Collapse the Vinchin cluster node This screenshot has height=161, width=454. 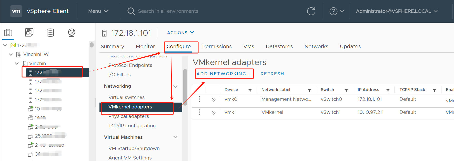click(17, 64)
